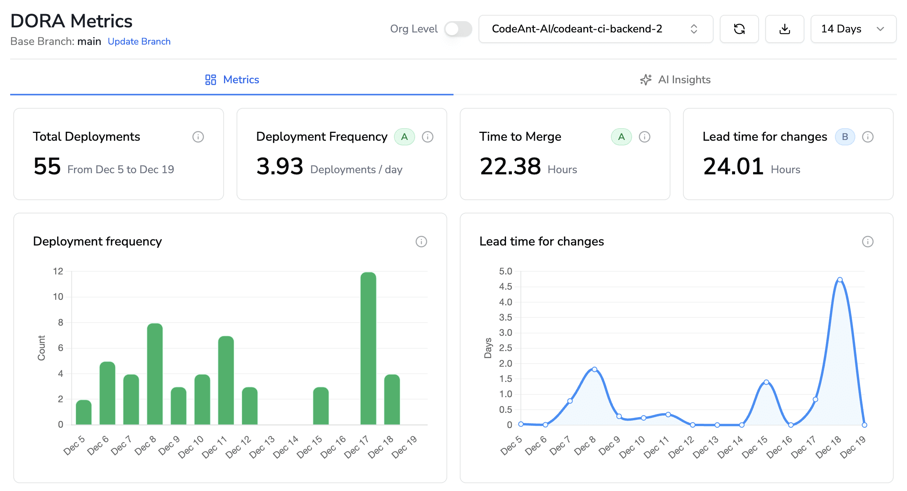
Task: Open Total Deployments info tooltip icon
Action: (x=199, y=137)
